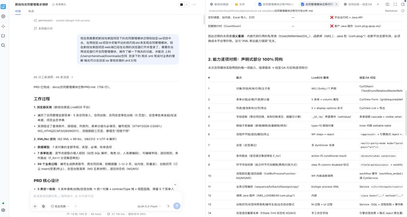Open the 完全权限 permission dropdown
The height and width of the screenshot is (217, 407).
click(x=60, y=206)
